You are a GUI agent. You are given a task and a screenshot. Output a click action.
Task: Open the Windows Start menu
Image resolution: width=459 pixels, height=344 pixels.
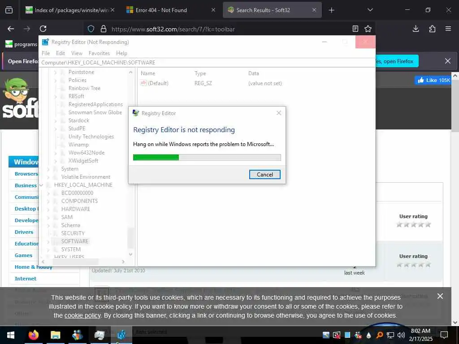point(11,335)
